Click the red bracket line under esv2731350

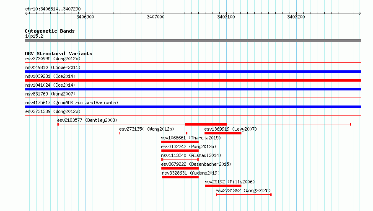point(153,133)
